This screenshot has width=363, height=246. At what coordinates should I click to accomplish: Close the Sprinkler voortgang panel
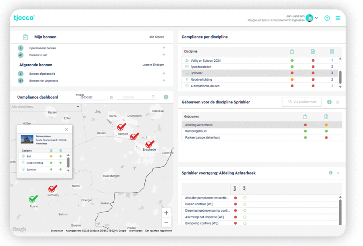point(338,173)
